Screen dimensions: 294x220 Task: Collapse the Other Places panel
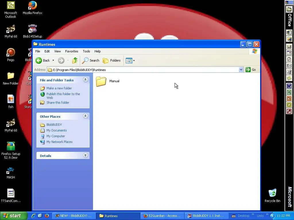85,116
